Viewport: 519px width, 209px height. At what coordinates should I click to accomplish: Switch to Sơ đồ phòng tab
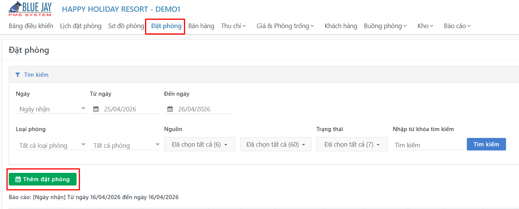coord(126,26)
